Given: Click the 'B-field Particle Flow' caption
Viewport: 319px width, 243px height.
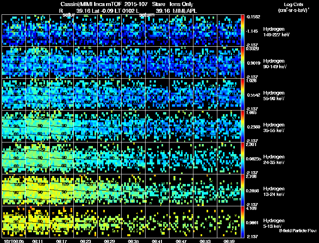Looking at the screenshot, I should (298, 231).
